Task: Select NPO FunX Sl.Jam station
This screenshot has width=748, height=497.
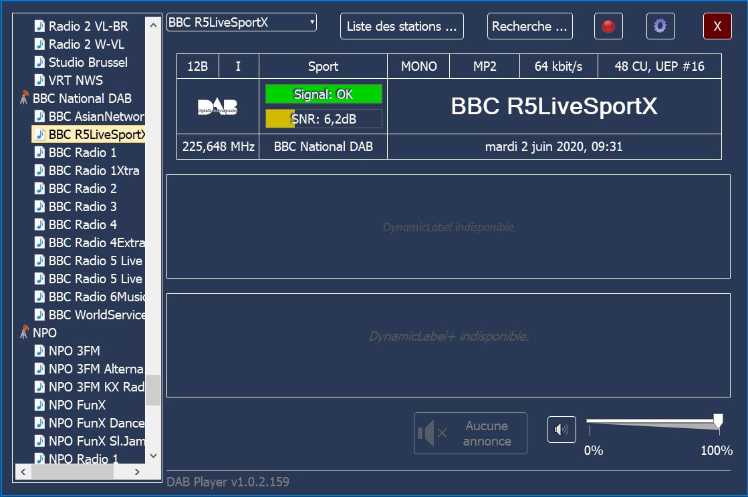Action: (x=96, y=442)
